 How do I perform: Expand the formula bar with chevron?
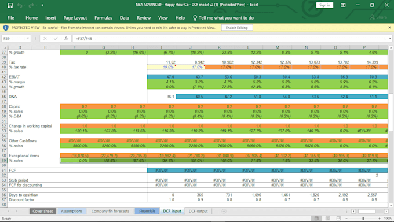390,38
